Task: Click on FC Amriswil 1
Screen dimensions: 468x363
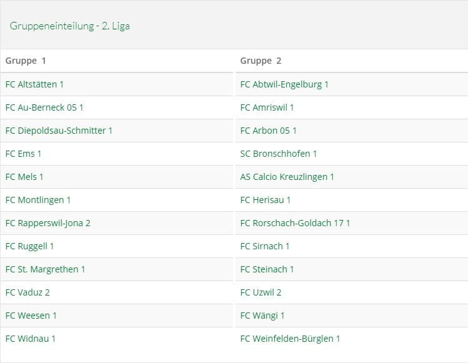Action: coord(267,107)
